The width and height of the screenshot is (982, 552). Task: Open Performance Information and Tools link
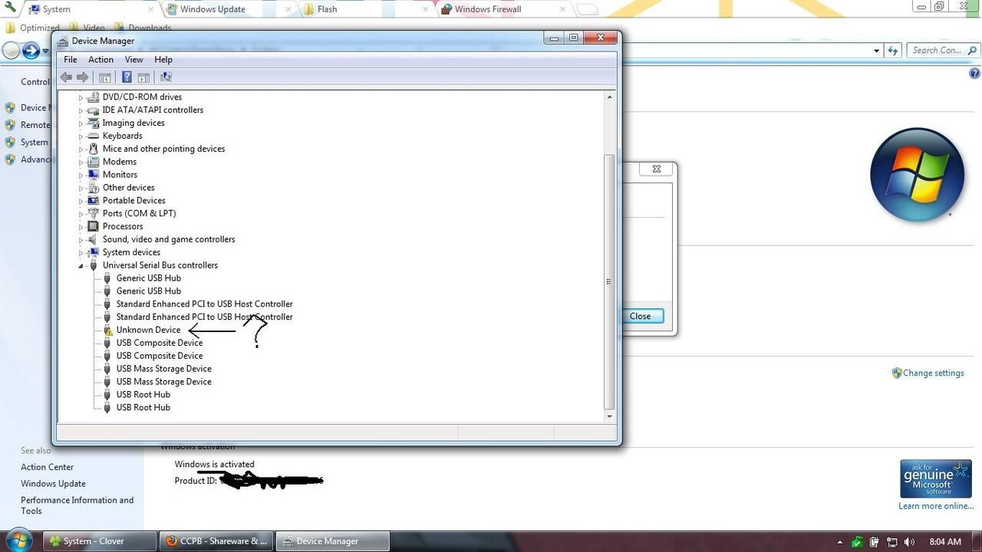[77, 505]
